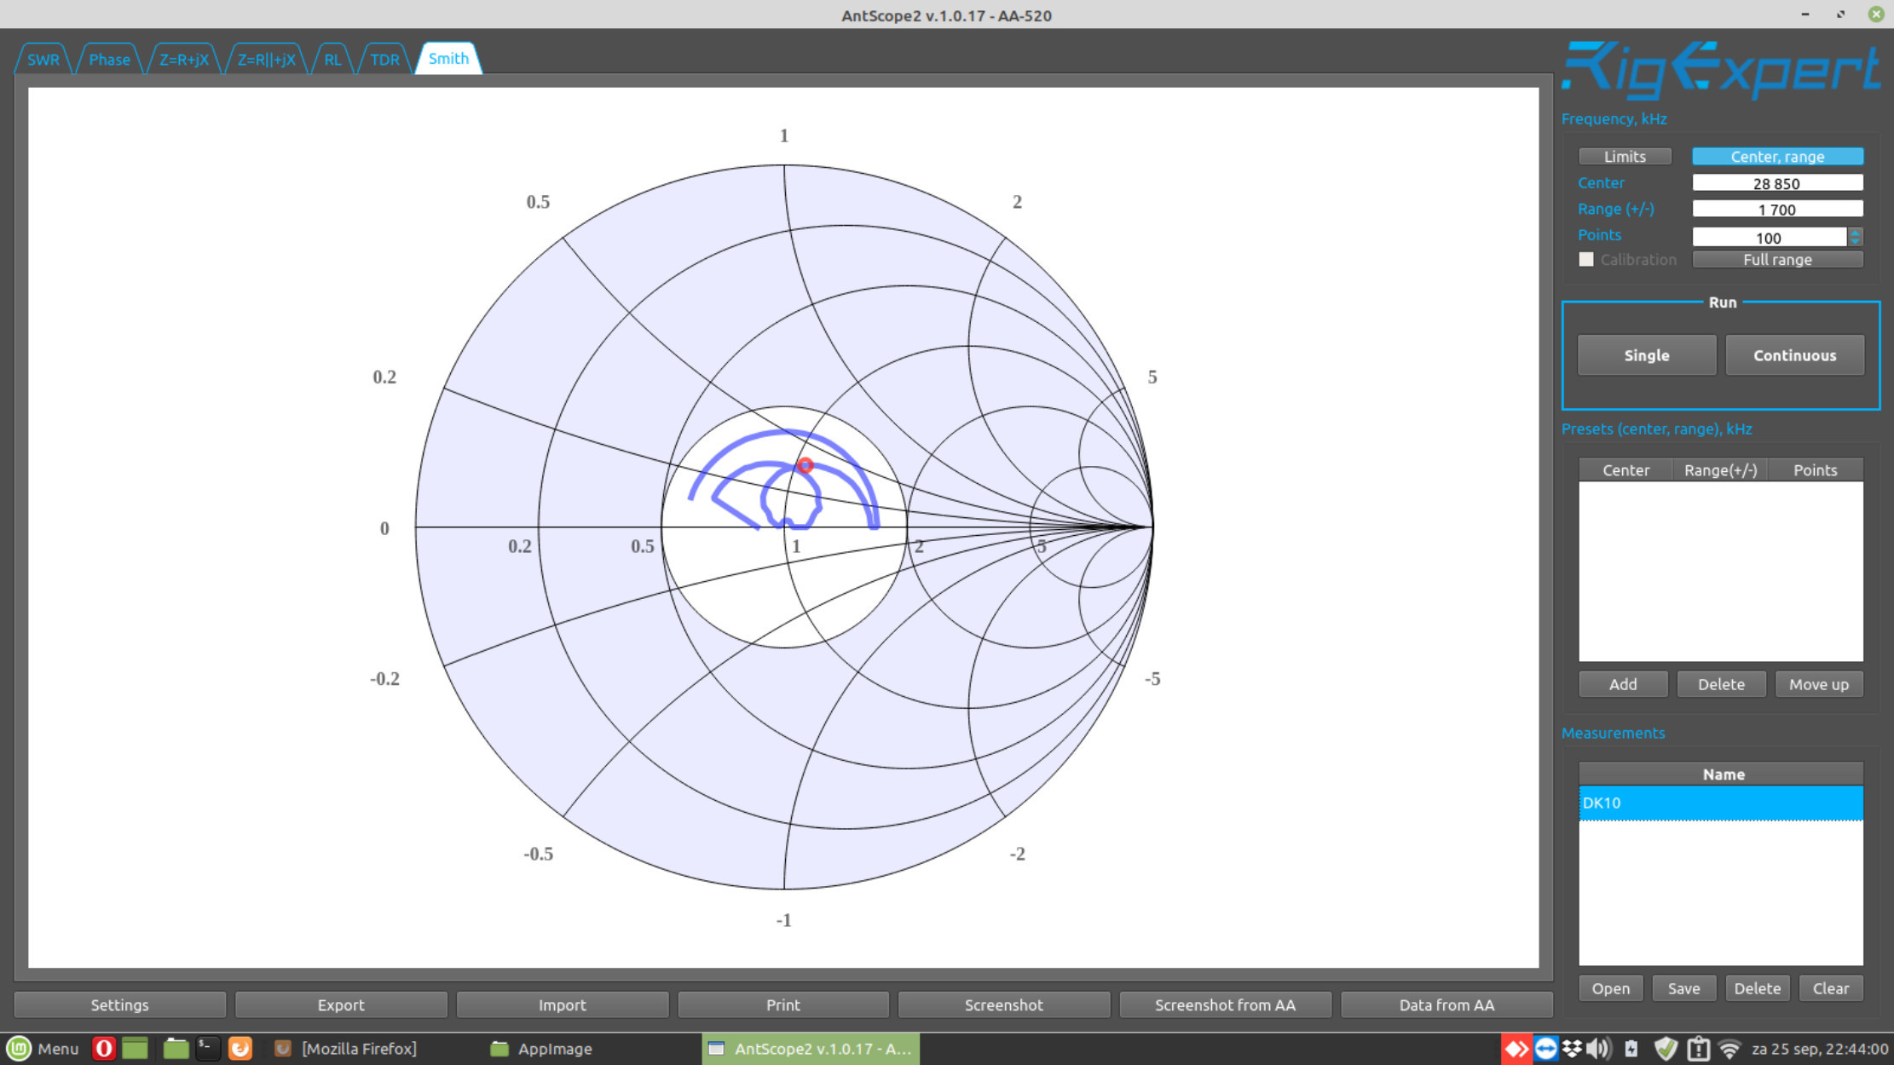Screen dimensions: 1894x1065
Task: Open the TDR tab
Action: (384, 59)
